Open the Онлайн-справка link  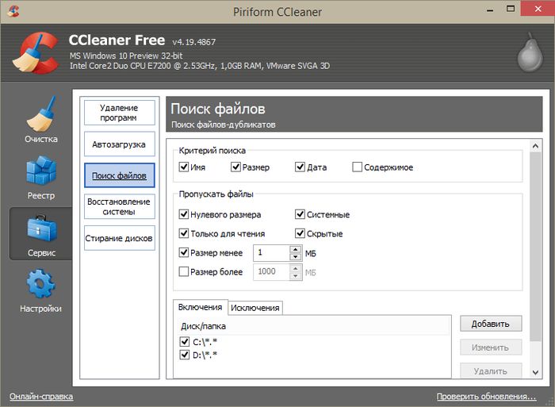41,396
